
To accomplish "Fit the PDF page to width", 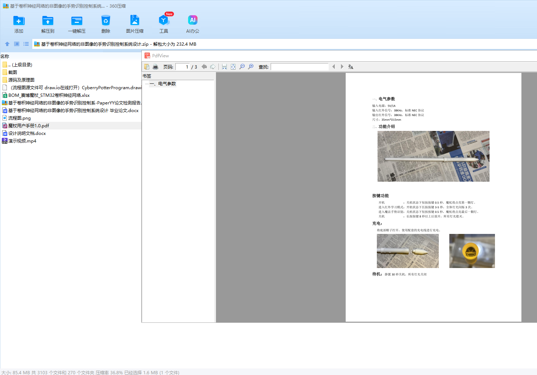I will [224, 67].
